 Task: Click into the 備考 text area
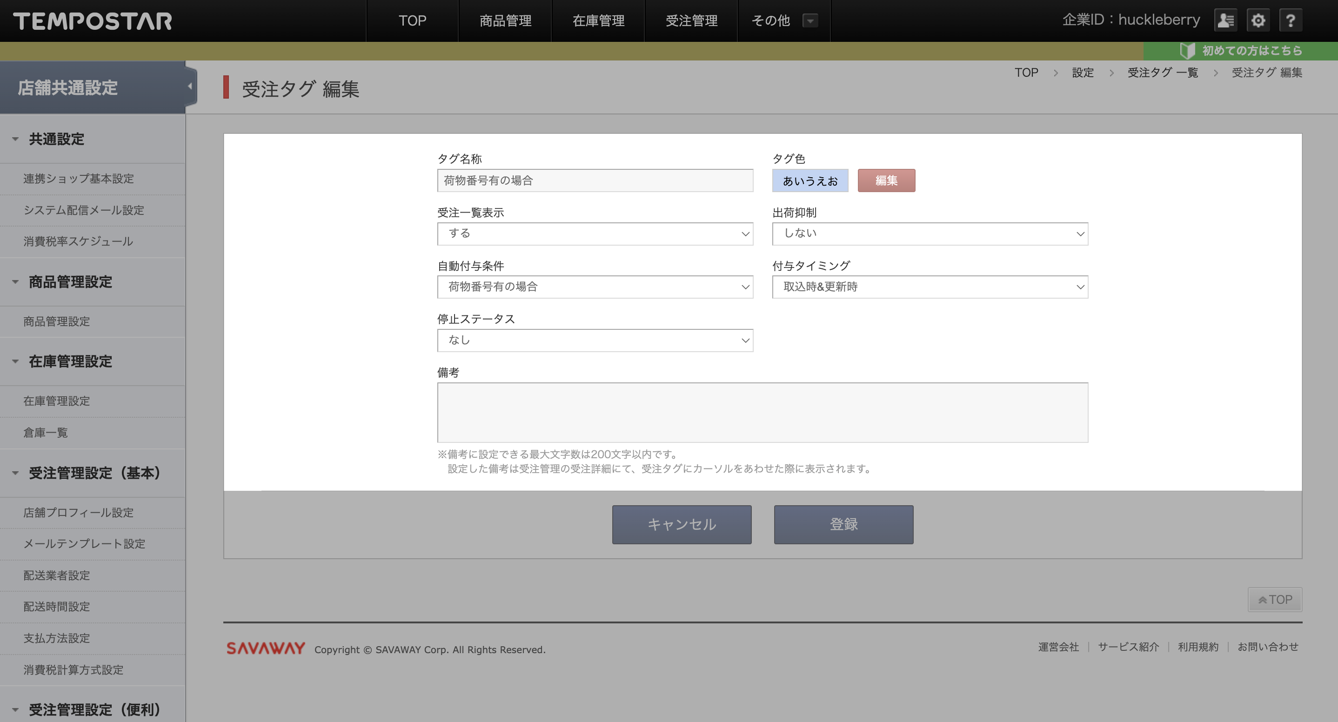coord(762,413)
